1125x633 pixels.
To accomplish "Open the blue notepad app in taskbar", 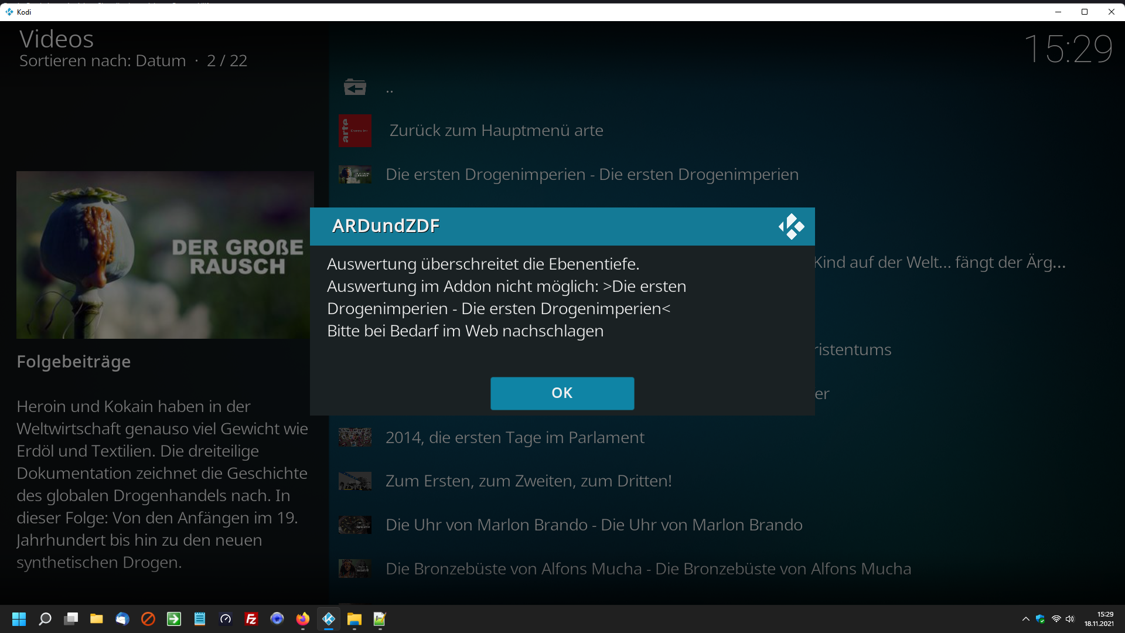I will click(200, 619).
